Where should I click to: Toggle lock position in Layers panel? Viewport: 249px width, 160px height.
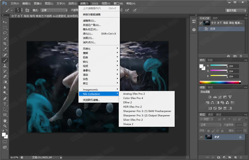coord(218,131)
